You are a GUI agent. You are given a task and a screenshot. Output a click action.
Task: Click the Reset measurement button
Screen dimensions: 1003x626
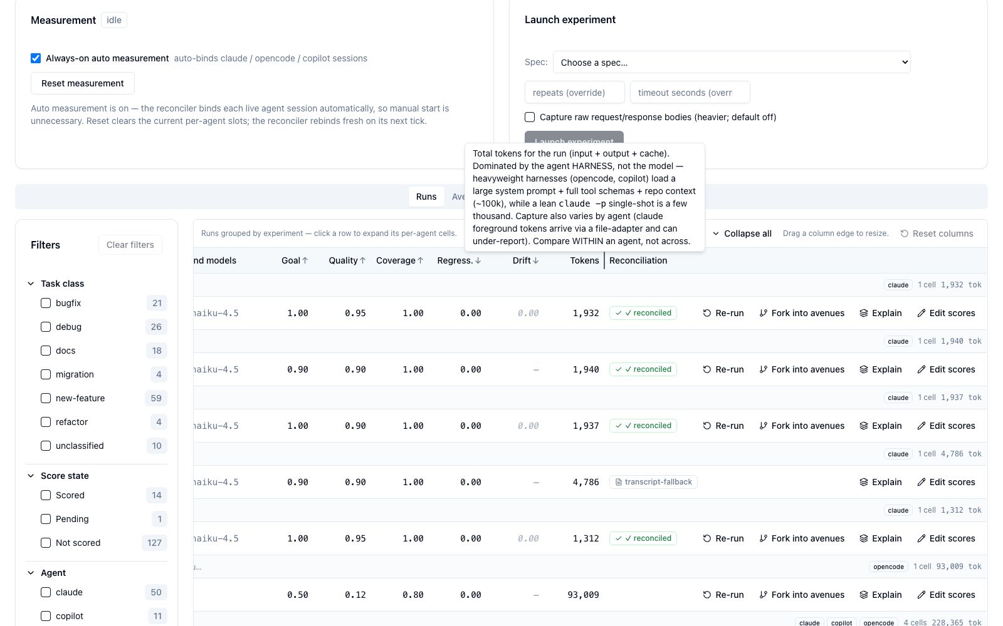(x=83, y=83)
